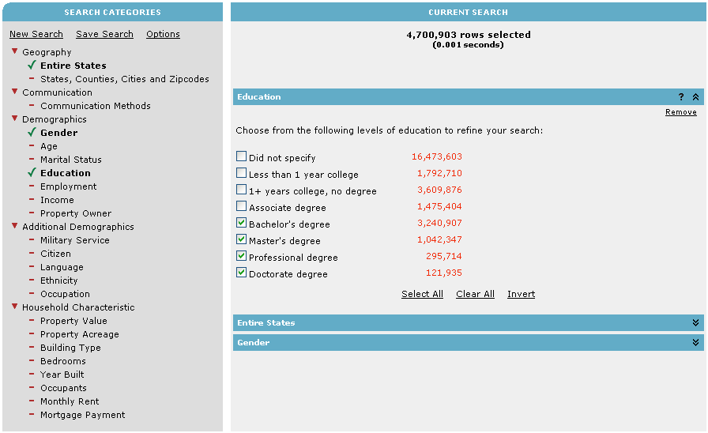
Task: Click the green checkmark beside Entire States
Action: click(32, 66)
